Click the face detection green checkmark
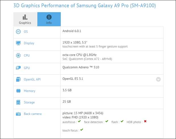This screenshot has width=176, height=139. [x=107, y=121]
